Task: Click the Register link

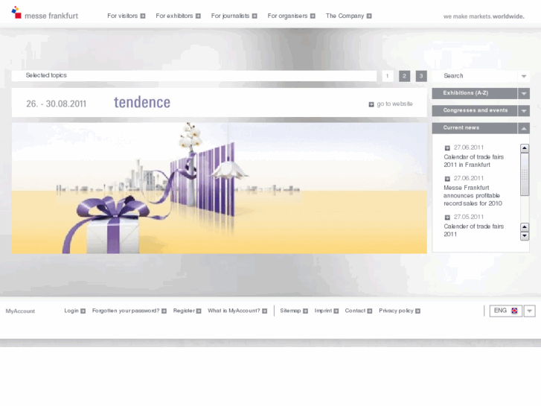Action: (x=184, y=311)
